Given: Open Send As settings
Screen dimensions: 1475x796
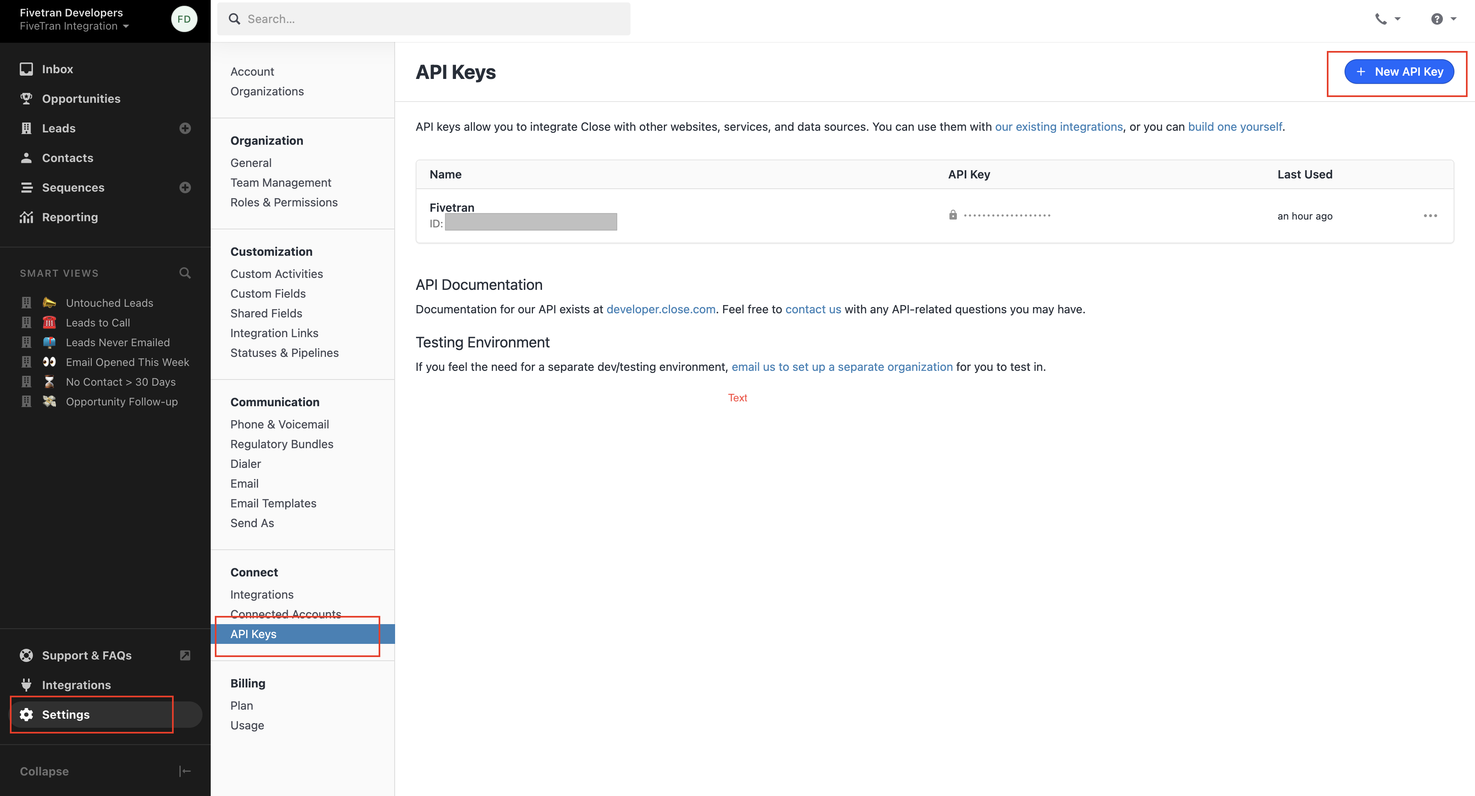Looking at the screenshot, I should [x=252, y=523].
